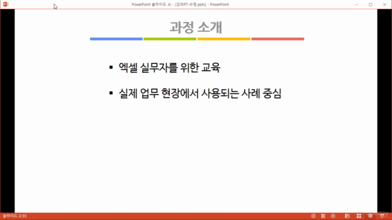Screen dimensions: 392x220
Task: Switch to Normal view icon
Action: [x=347, y=216]
